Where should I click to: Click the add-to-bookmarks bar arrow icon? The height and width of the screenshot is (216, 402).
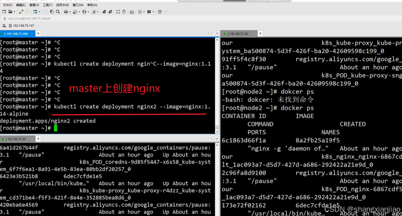4,25
